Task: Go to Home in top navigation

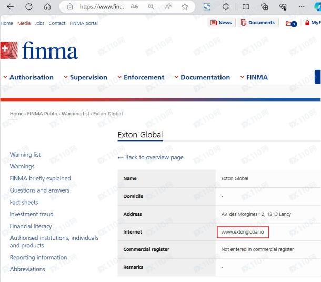Action: click(x=6, y=23)
